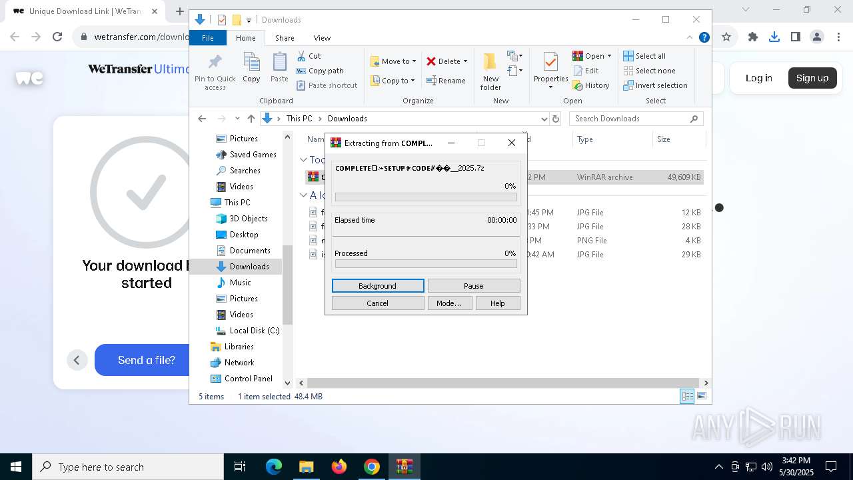Go back using Explorer back arrow
853x480 pixels.
tap(203, 119)
